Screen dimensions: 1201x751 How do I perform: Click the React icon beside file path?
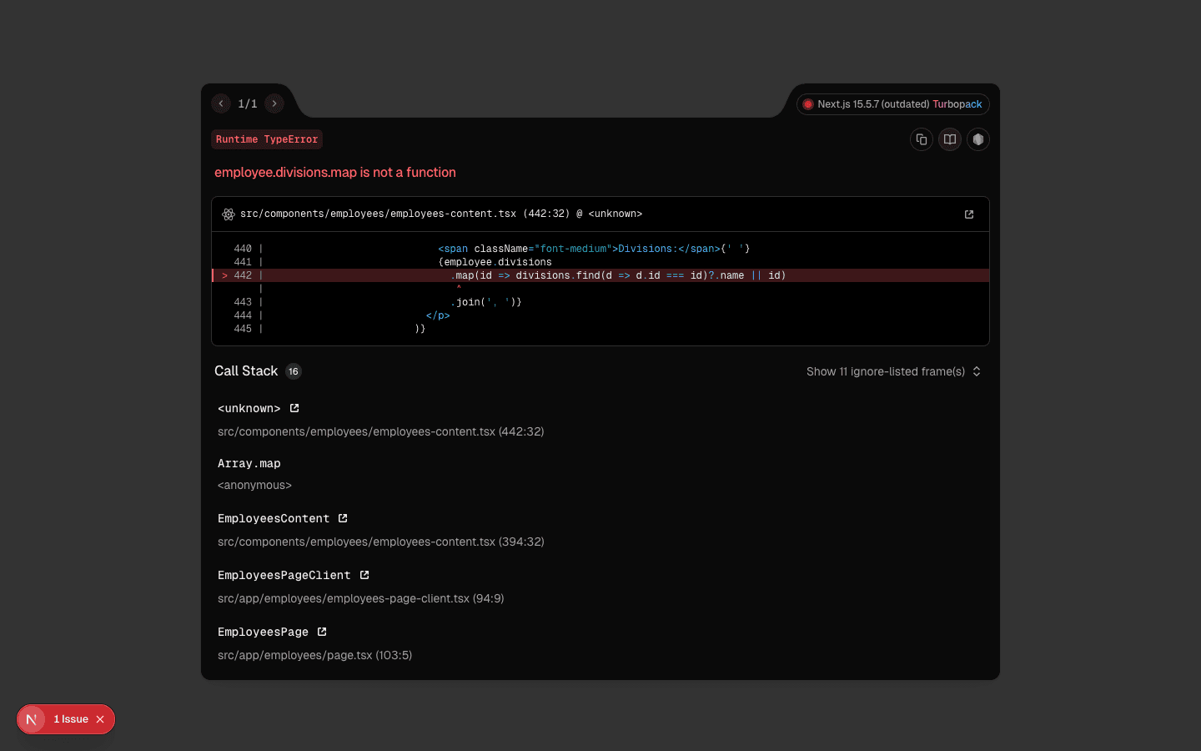229,214
